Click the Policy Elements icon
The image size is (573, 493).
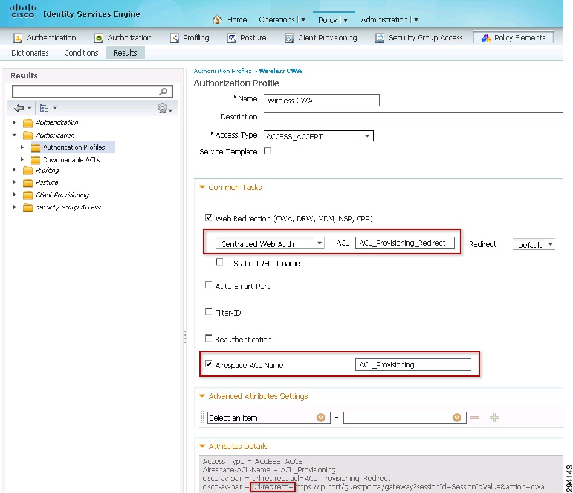[486, 38]
